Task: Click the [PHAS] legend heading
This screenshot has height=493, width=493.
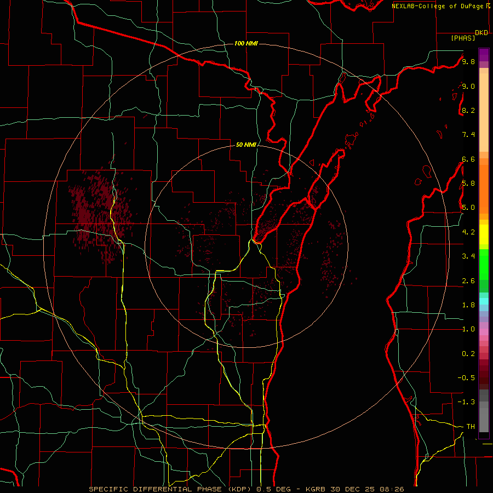Action: (x=463, y=38)
